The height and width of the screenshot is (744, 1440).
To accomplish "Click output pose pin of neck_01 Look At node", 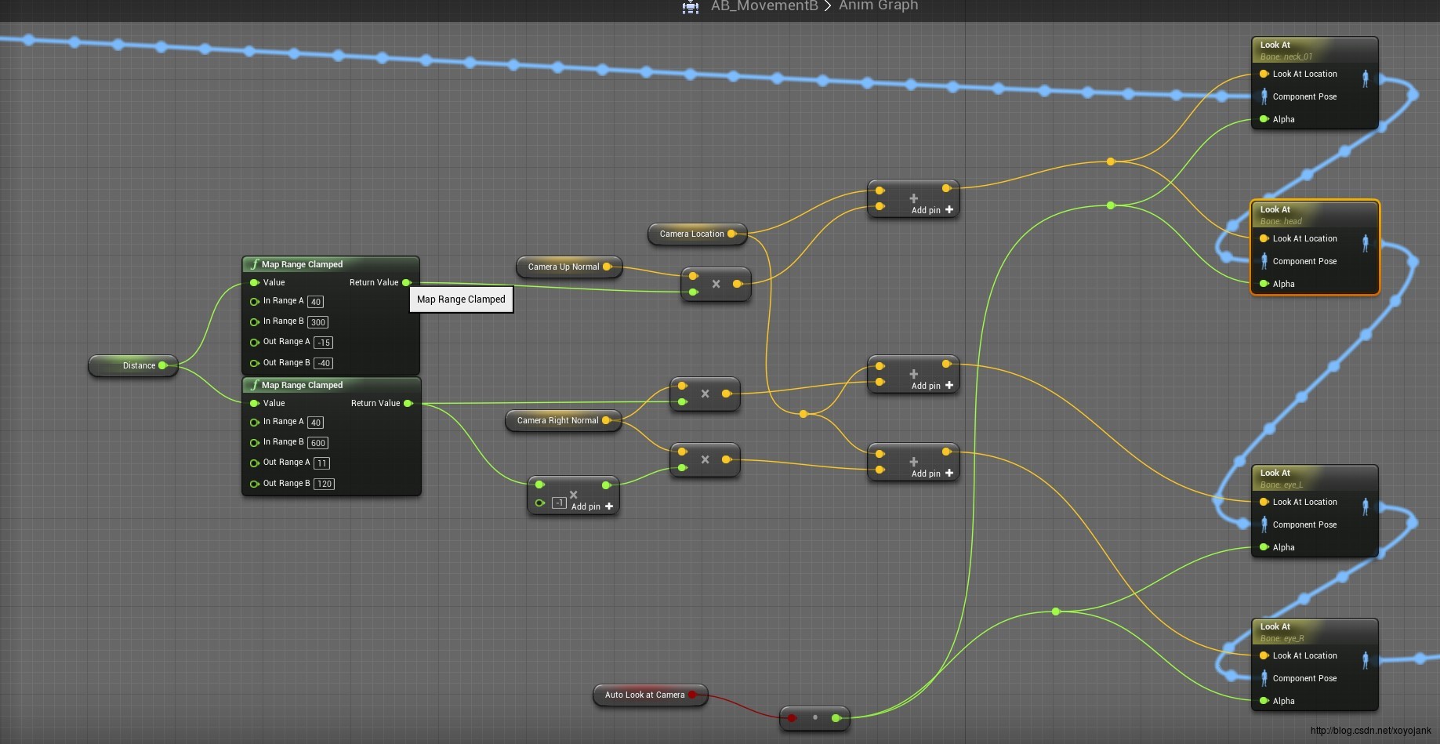I will tap(1366, 78).
